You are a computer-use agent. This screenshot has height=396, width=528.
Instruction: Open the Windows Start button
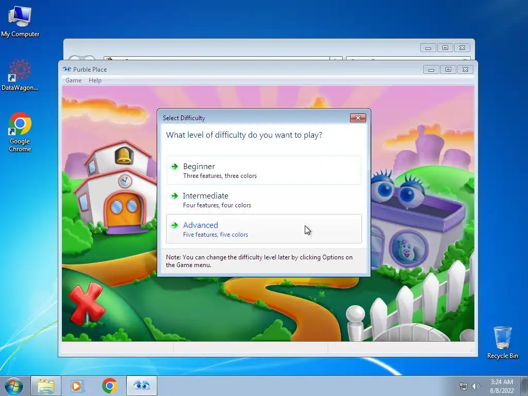coord(14,386)
